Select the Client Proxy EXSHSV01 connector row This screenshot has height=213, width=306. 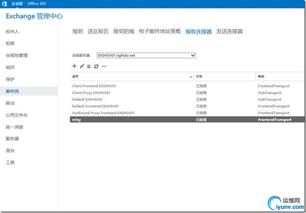pyautogui.click(x=187, y=93)
